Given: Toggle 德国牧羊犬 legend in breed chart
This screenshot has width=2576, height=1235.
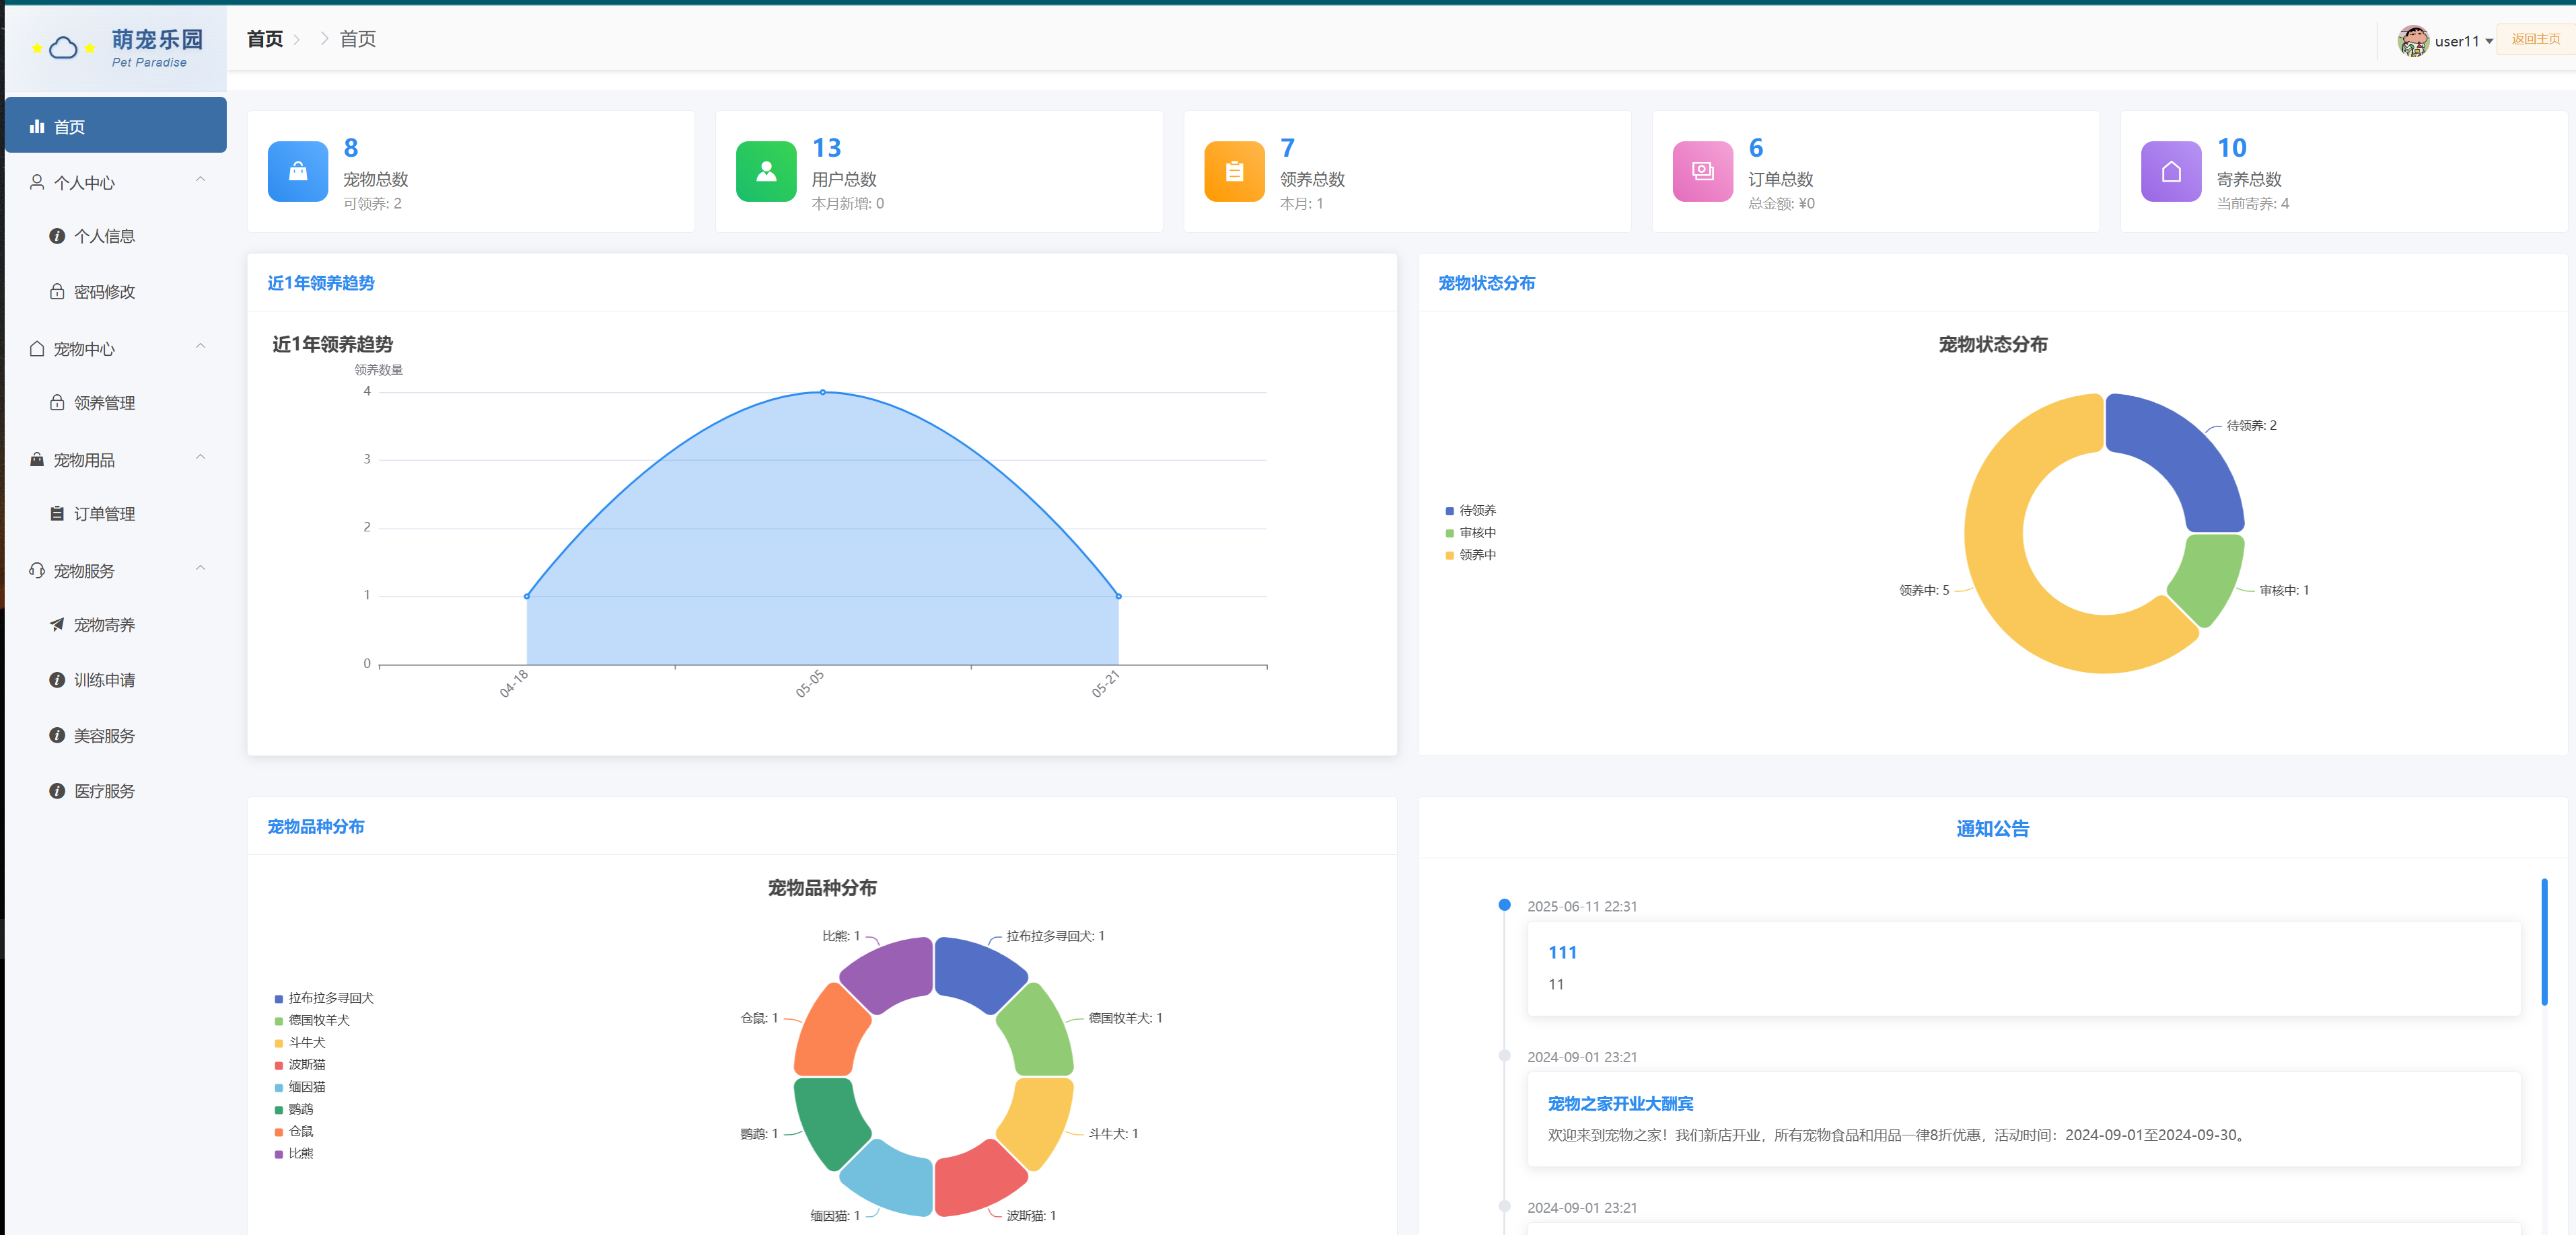Looking at the screenshot, I should 312,1020.
